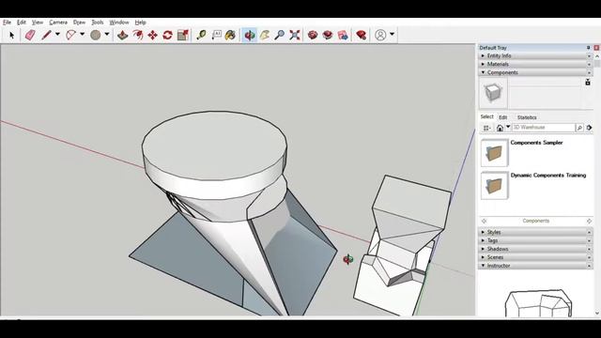Select the arrow Select tool
This screenshot has width=601, height=338.
11,36
